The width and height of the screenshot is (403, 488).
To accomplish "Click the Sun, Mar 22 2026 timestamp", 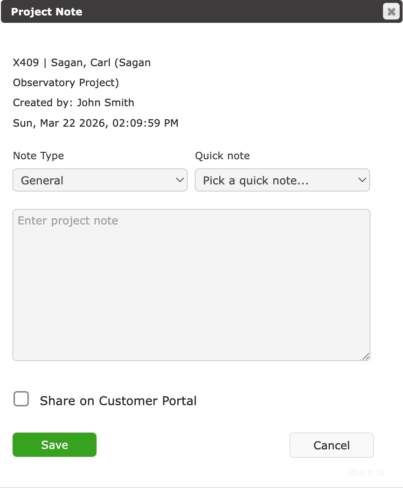I will [x=96, y=123].
